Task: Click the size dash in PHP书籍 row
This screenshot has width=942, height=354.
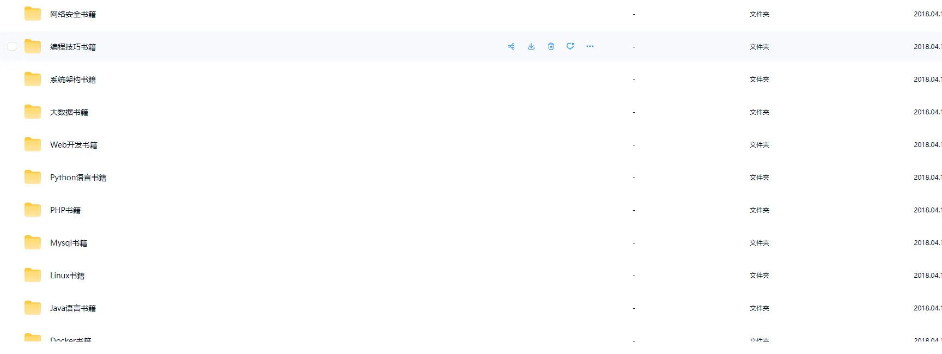Action: click(x=634, y=210)
